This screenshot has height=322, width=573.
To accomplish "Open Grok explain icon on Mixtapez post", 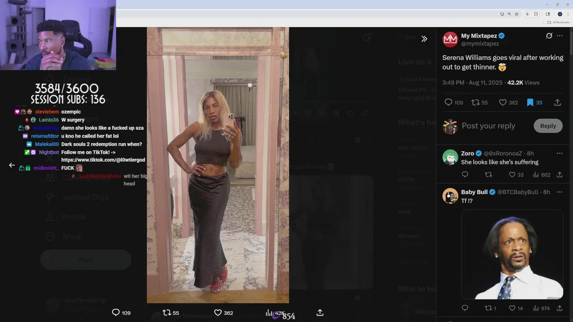I will click(549, 36).
